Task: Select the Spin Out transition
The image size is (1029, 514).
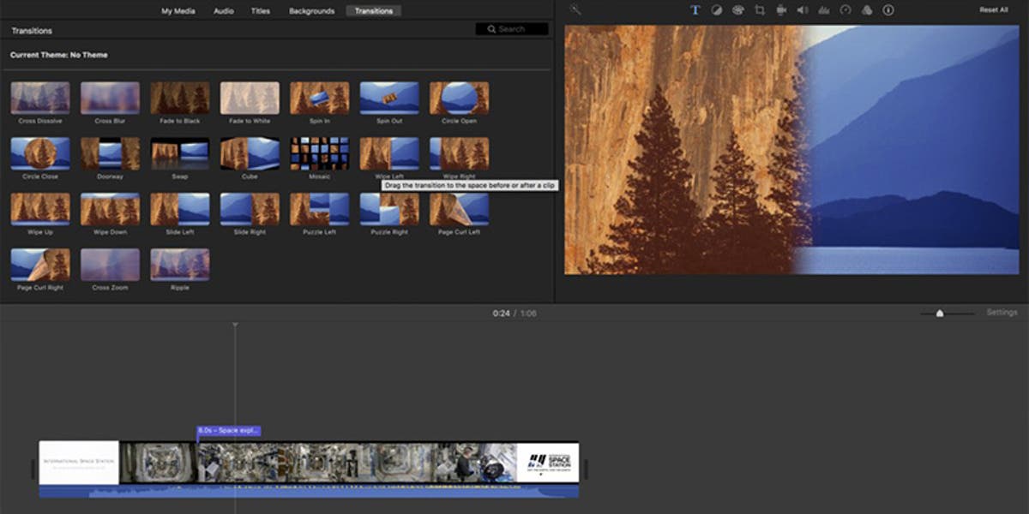Action: (x=389, y=103)
